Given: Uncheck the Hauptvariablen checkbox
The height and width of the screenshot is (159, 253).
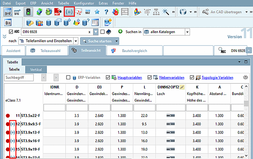Looking at the screenshot, I should pyautogui.click(x=108, y=78).
